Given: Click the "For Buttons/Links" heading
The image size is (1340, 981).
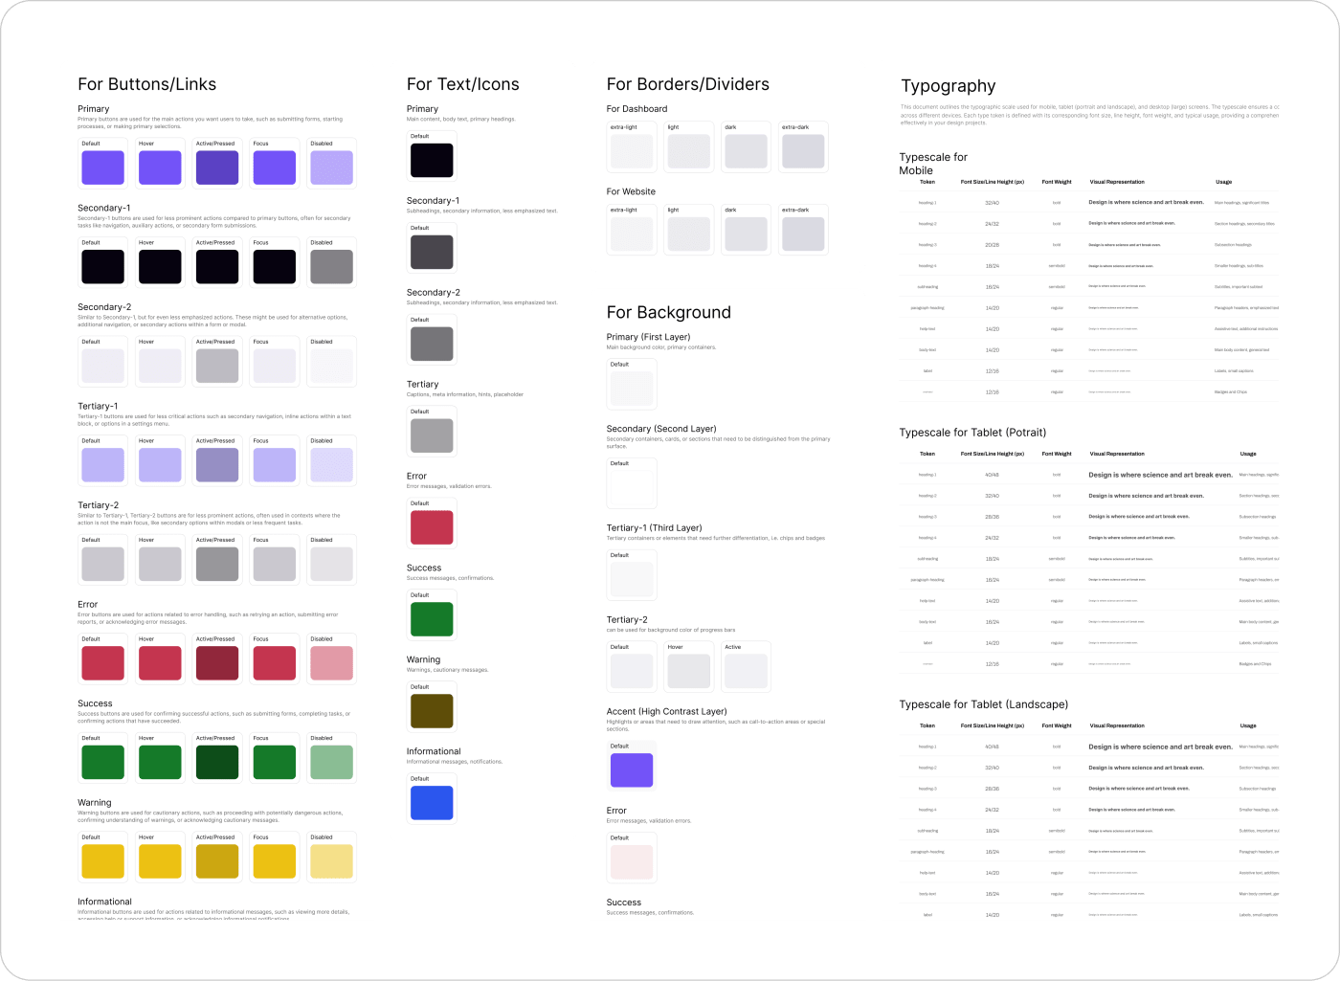Looking at the screenshot, I should [147, 84].
